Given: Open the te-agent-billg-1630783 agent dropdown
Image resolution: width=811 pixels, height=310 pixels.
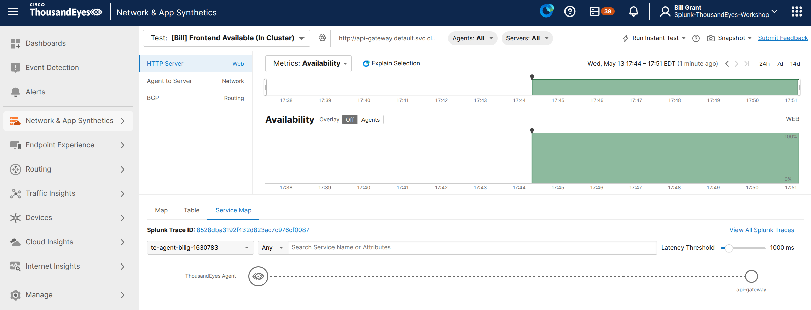Looking at the screenshot, I should [200, 248].
